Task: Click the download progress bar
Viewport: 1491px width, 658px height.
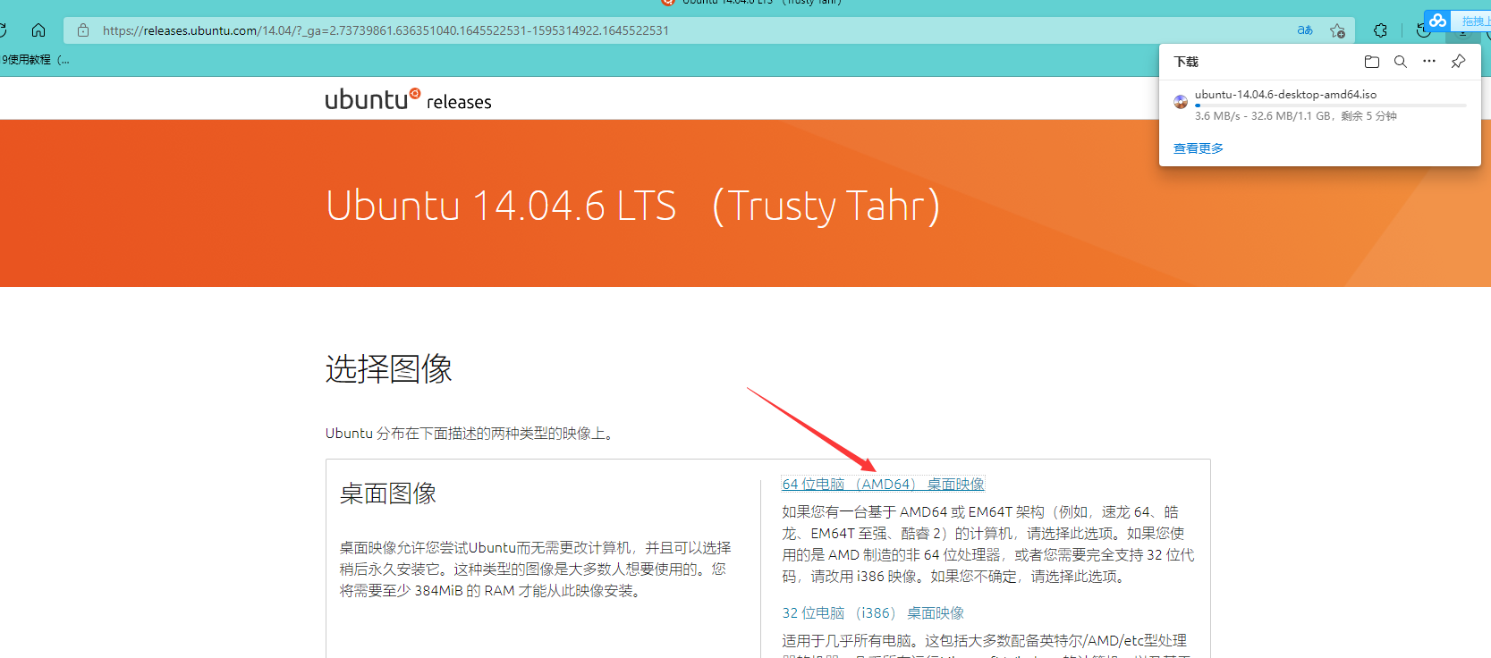Action: click(1330, 105)
